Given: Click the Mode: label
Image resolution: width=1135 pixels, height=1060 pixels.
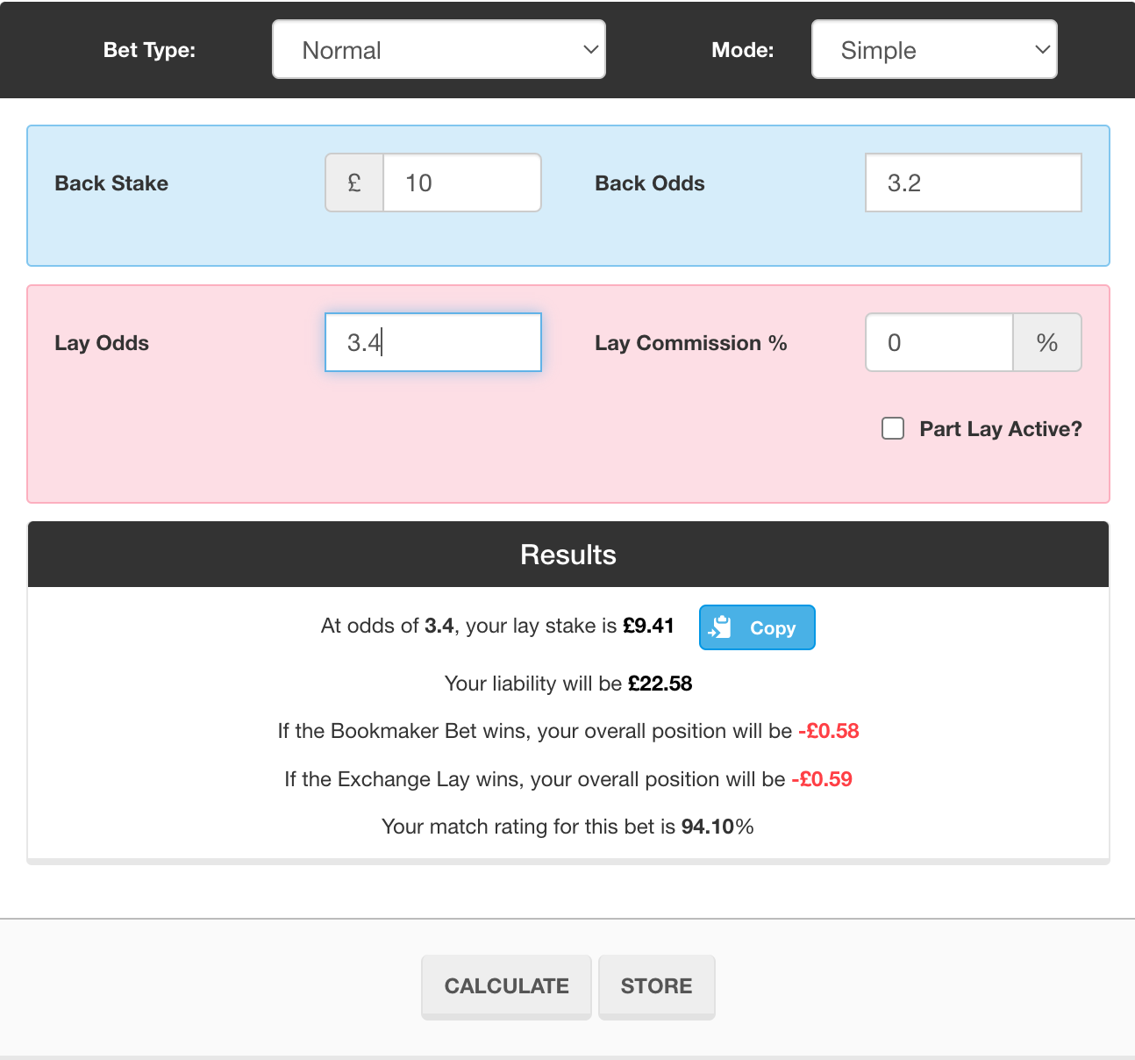Looking at the screenshot, I should (x=743, y=50).
